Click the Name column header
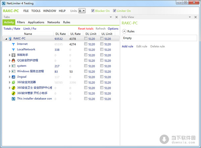Screen dimensions: 201x148 (x=28, y=34)
